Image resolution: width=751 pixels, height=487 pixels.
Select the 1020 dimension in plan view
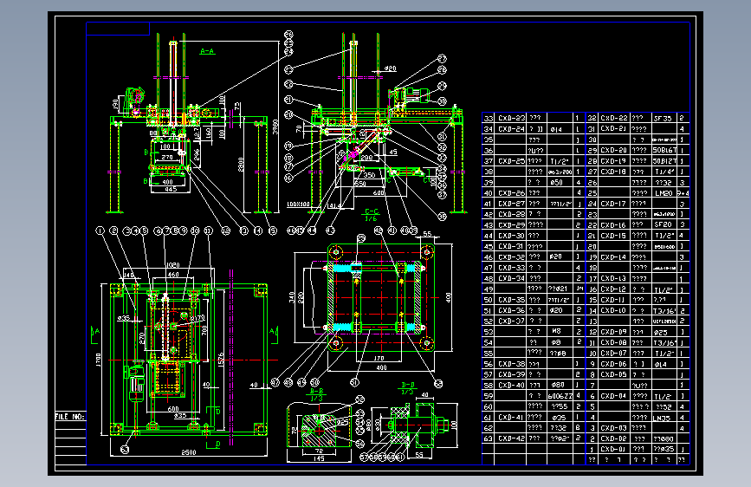[172, 265]
